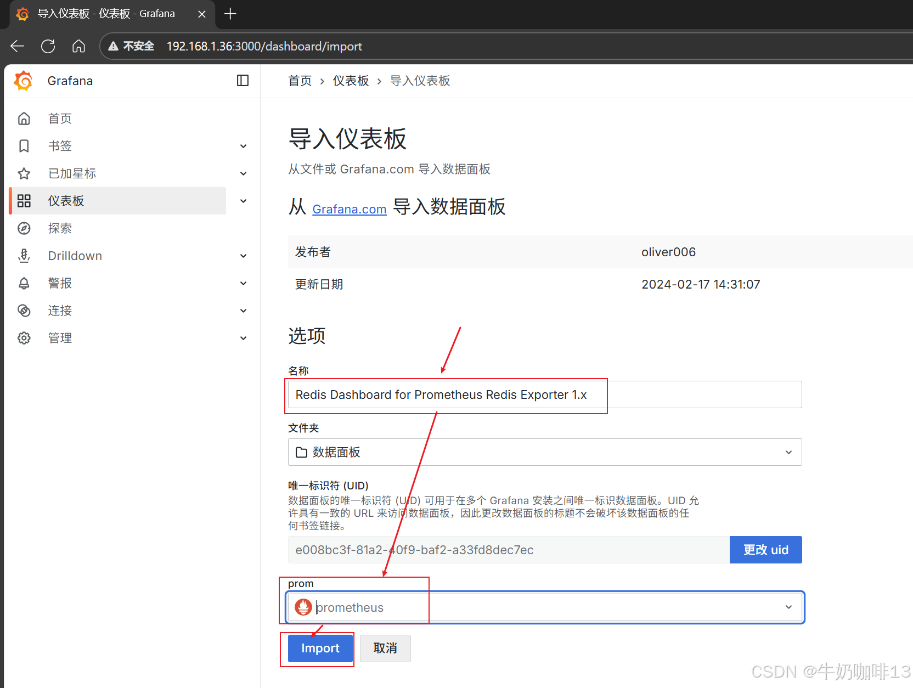Open 书签 in the sidebar menu

60,146
